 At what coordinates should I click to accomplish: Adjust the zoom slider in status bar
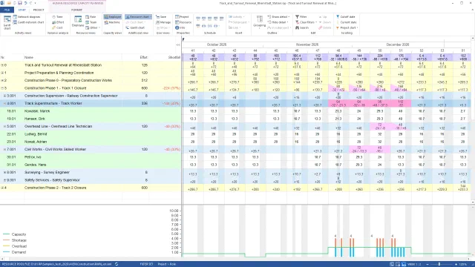(x=439, y=264)
